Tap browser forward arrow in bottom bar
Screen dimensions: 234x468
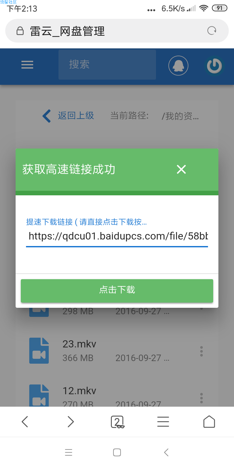click(71, 422)
